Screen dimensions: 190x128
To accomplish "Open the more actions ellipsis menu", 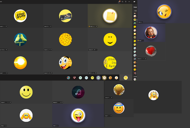I will click(x=129, y=2).
